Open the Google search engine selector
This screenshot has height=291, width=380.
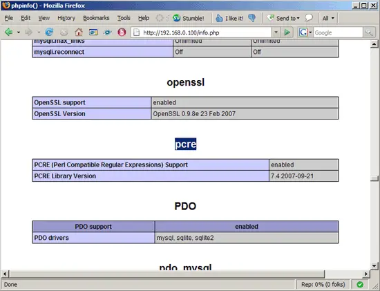point(305,32)
